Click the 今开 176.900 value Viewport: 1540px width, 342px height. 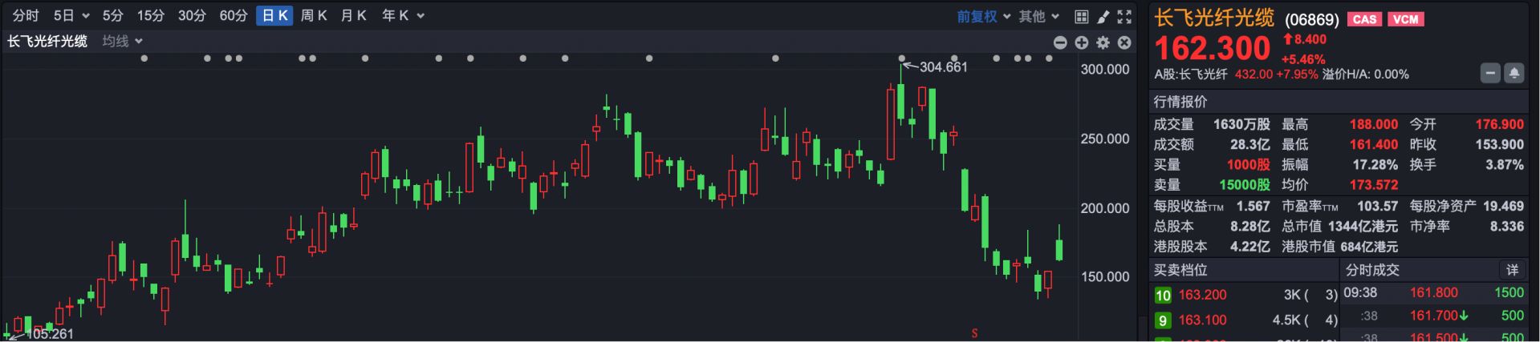tap(1499, 124)
